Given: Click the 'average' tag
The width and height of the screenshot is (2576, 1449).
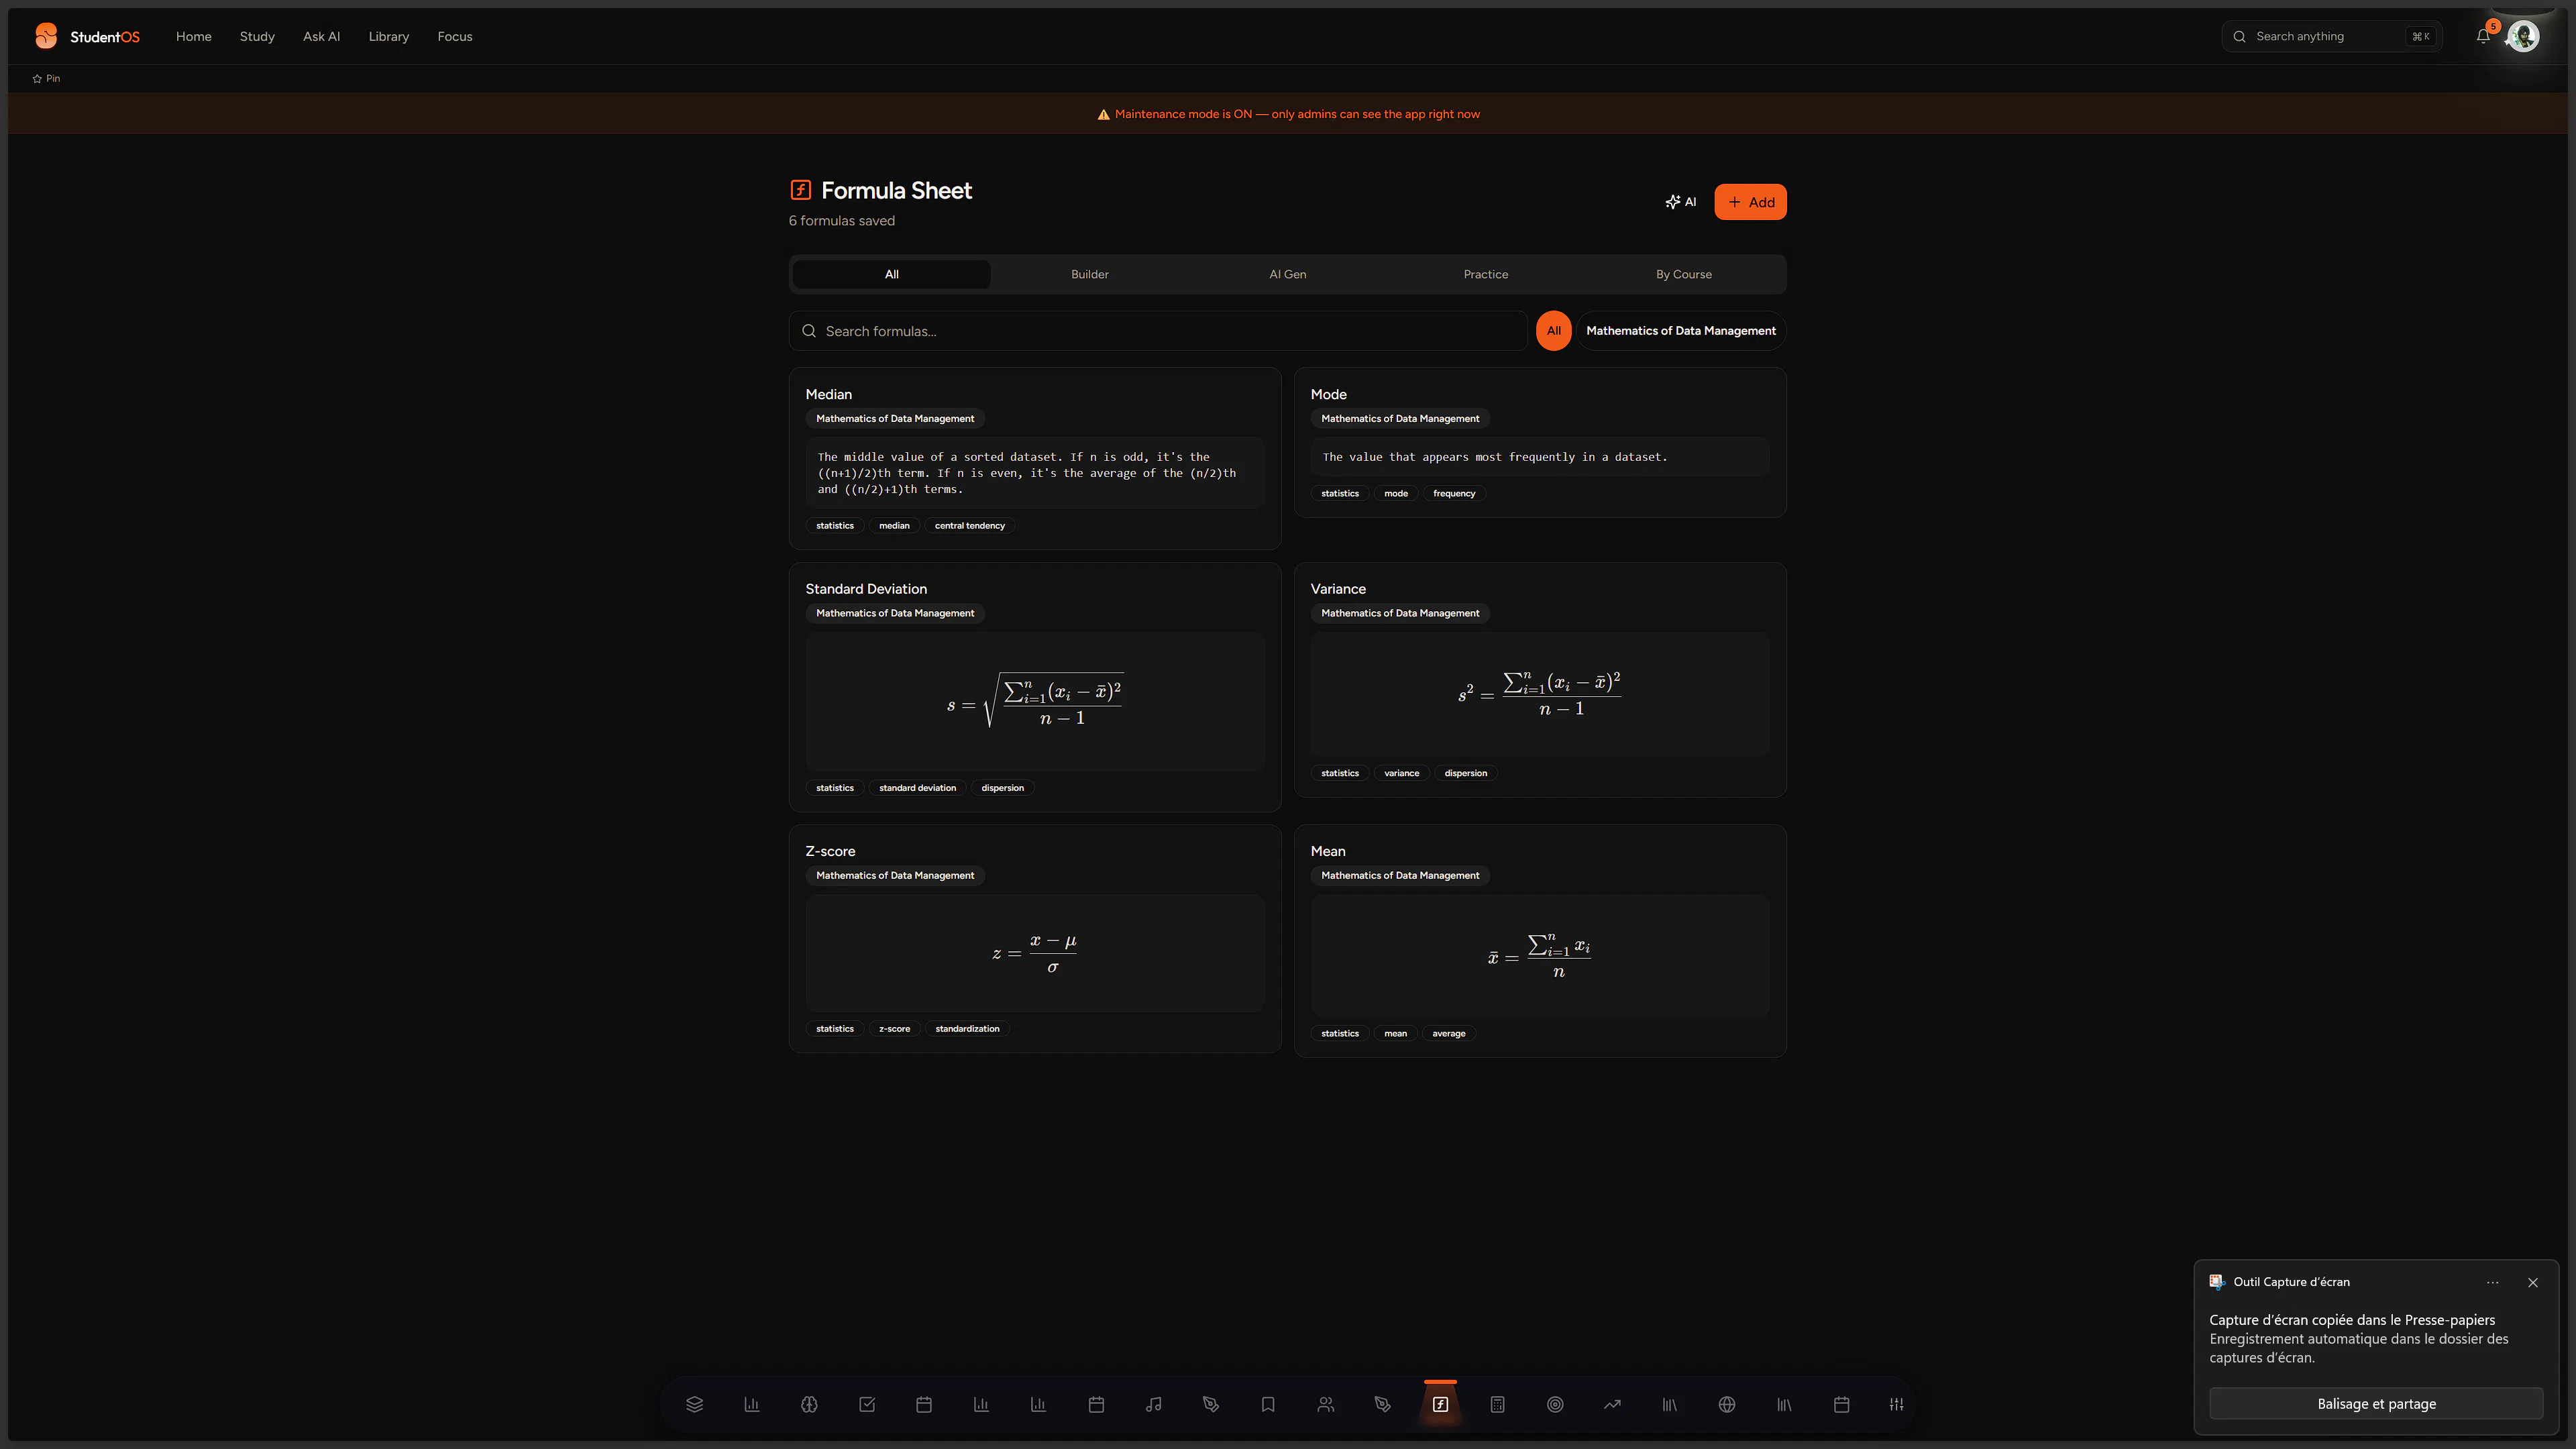Looking at the screenshot, I should [x=1448, y=1034].
